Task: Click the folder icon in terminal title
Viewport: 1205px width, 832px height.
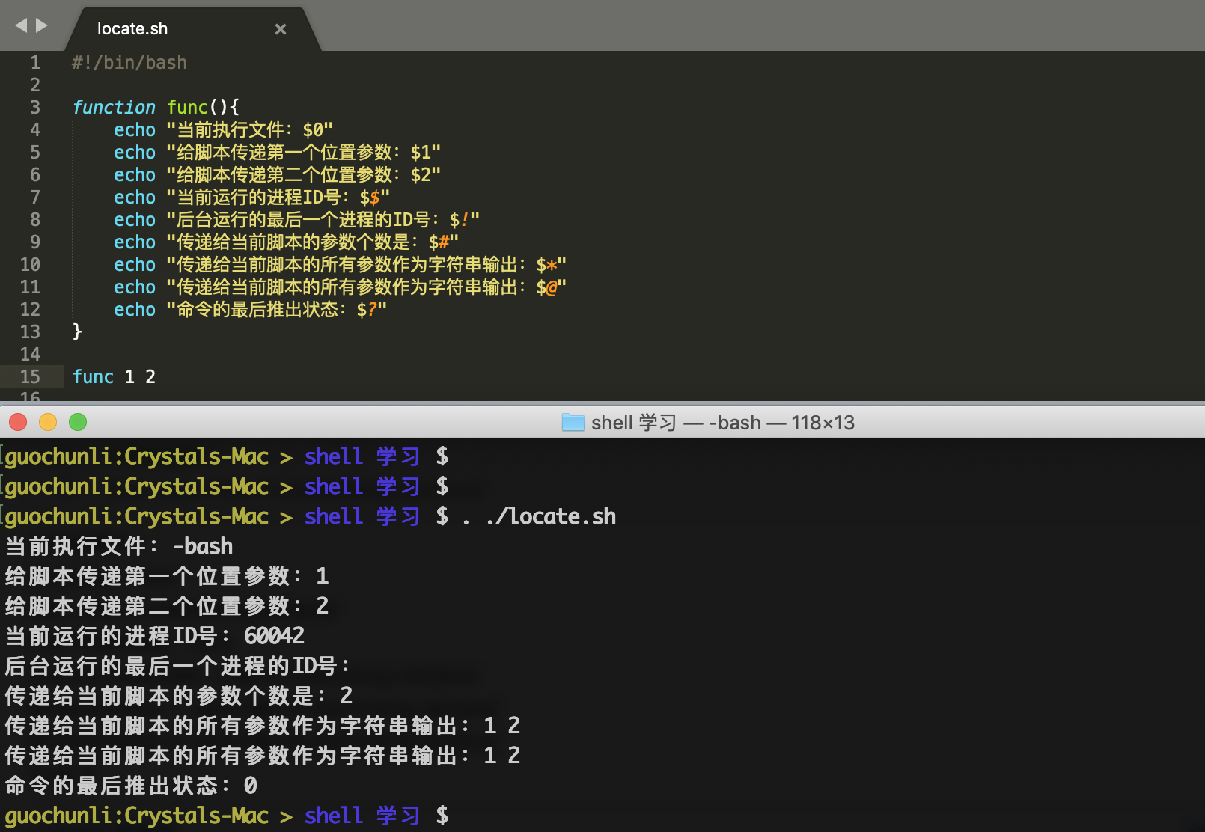Action: [x=573, y=423]
